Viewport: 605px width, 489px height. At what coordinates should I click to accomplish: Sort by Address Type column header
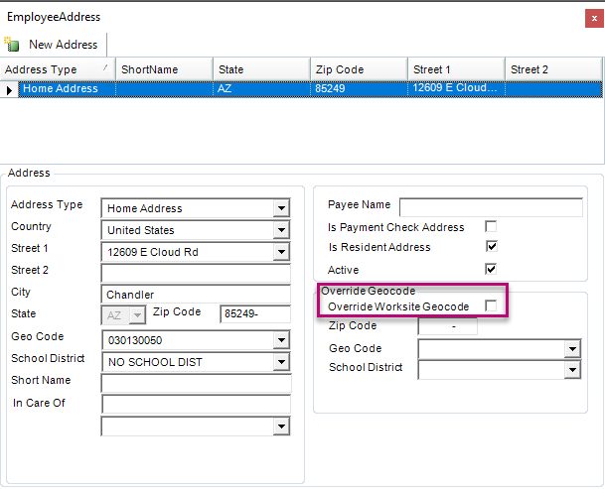57,69
